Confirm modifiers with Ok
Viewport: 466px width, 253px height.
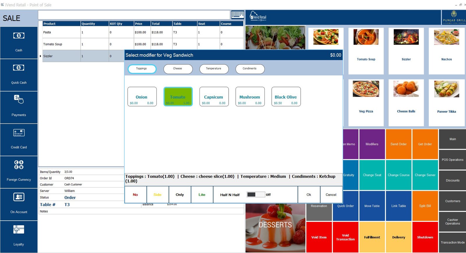(309, 194)
